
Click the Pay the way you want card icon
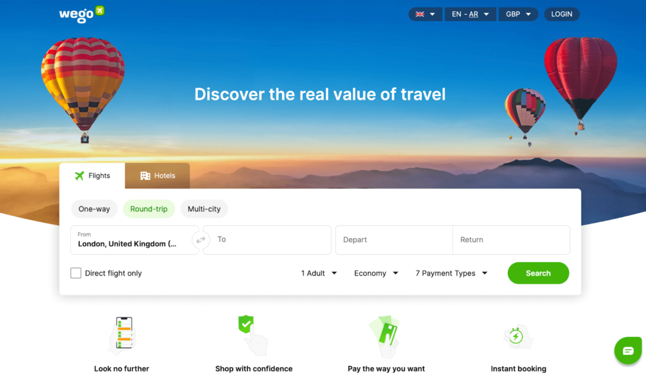(x=385, y=337)
